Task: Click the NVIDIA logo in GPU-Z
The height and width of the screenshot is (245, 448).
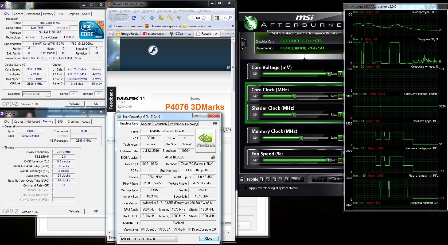Action: [x=206, y=141]
